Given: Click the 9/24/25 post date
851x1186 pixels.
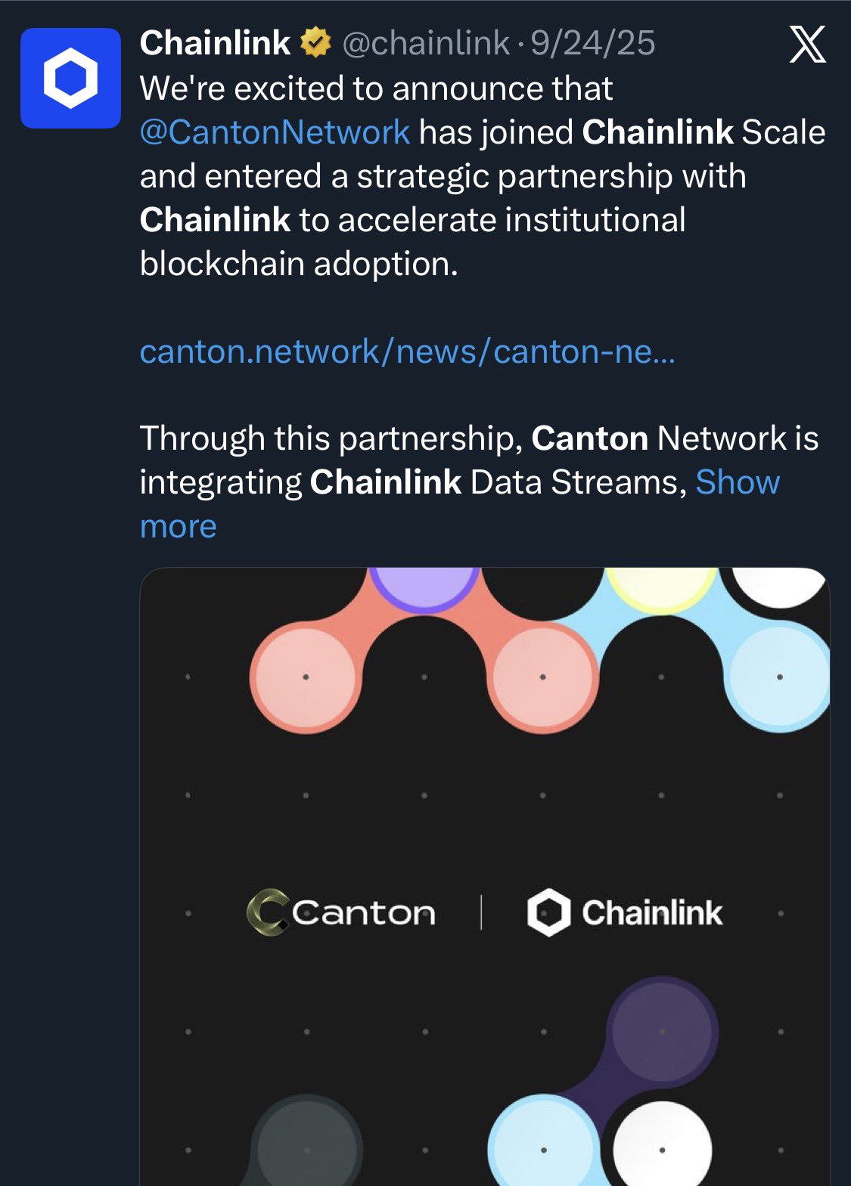Looking at the screenshot, I should pyautogui.click(x=592, y=43).
